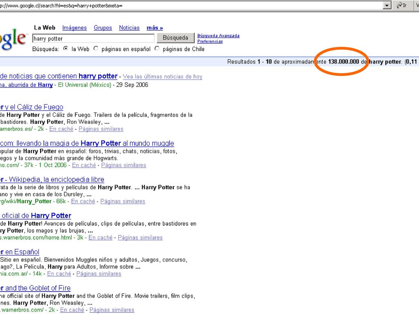Open the Grupos search tab
This screenshot has height=314, width=419.
(x=103, y=28)
